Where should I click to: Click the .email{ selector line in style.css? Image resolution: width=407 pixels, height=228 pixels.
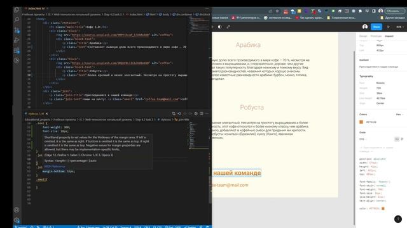coord(42,179)
